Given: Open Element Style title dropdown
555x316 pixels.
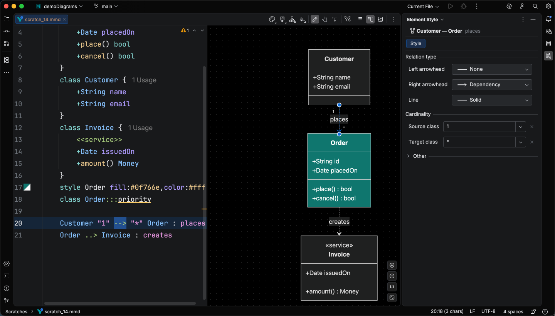Looking at the screenshot, I should pyautogui.click(x=425, y=20).
